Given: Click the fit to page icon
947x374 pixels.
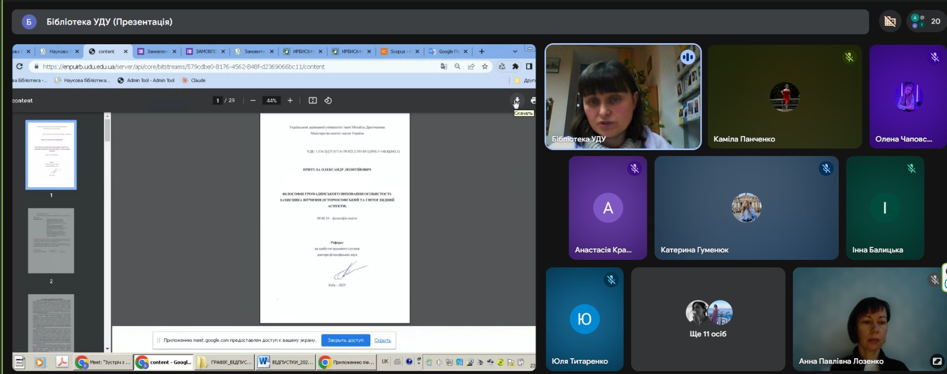Looking at the screenshot, I should tap(313, 100).
